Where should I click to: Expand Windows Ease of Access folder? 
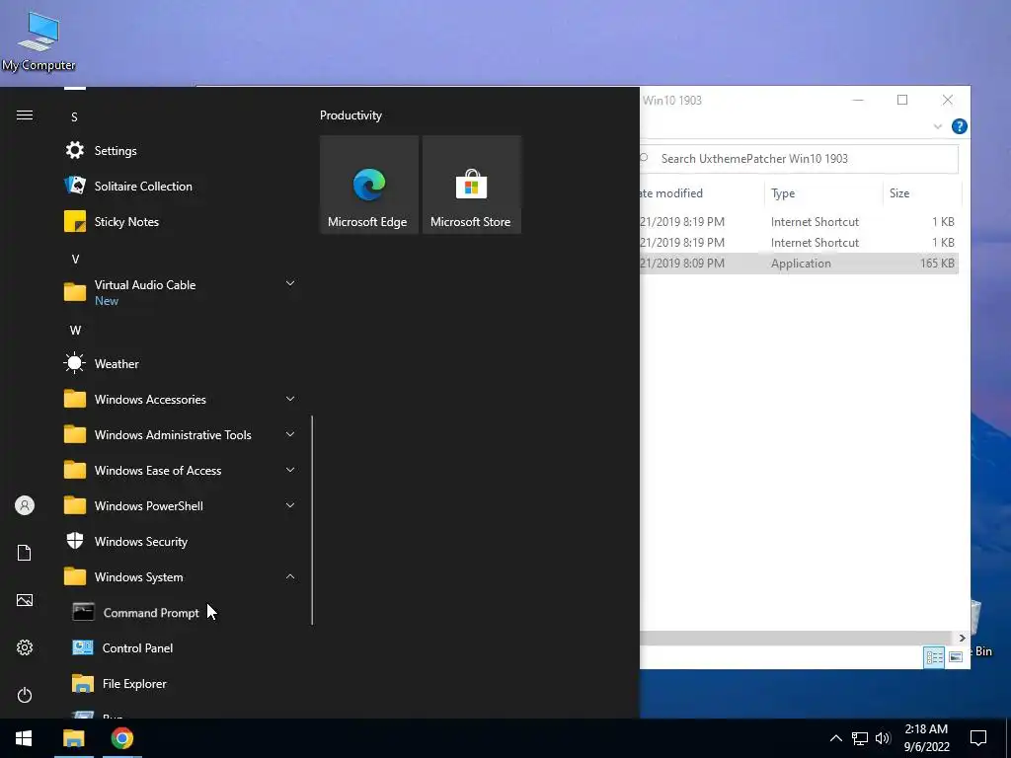click(x=290, y=470)
